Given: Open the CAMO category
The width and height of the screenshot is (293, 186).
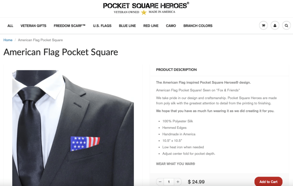Looking at the screenshot, I should coord(171,26).
